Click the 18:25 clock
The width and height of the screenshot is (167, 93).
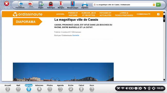(160, 88)
